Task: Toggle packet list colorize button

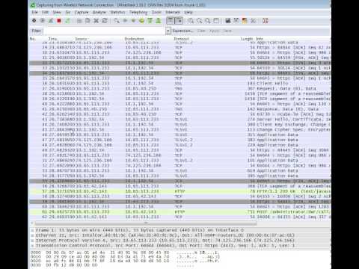Action: coord(171,21)
